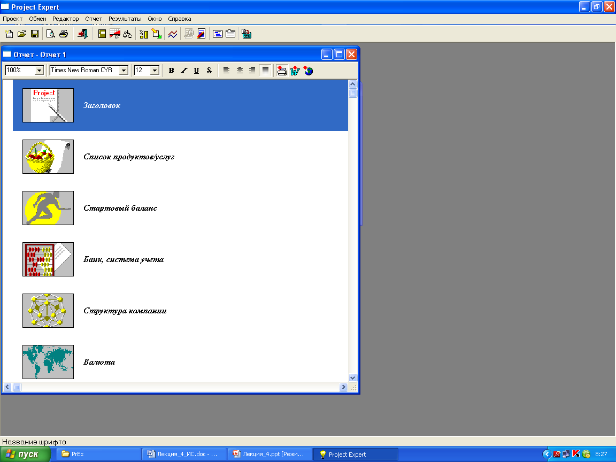Click Структура компании text
Image resolution: width=616 pixels, height=462 pixels.
pyautogui.click(x=125, y=311)
